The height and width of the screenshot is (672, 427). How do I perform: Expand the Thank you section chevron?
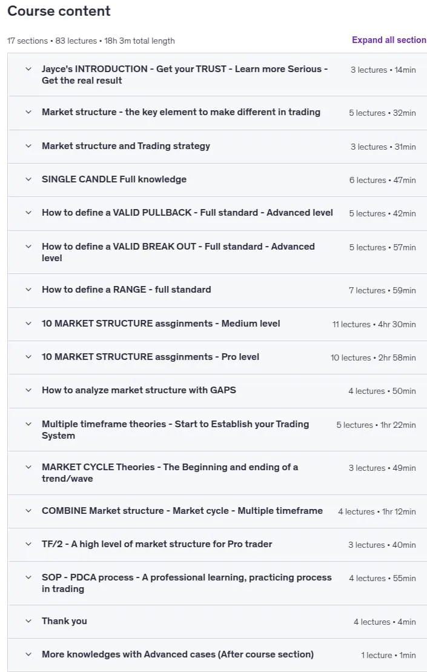coord(28,620)
